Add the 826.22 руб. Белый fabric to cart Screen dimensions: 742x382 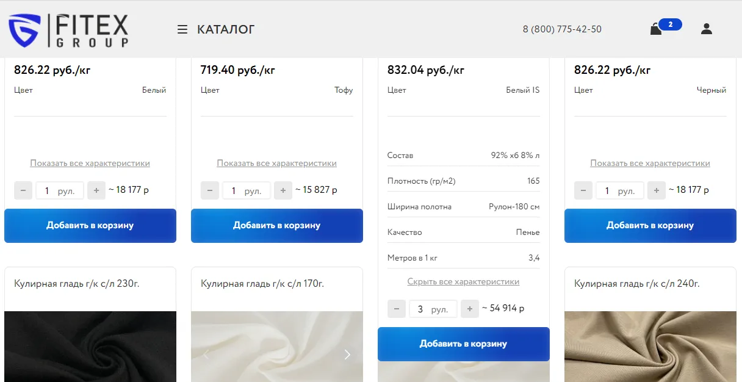click(90, 225)
